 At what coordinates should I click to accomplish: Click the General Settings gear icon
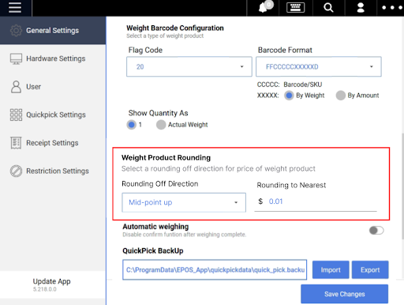click(16, 31)
